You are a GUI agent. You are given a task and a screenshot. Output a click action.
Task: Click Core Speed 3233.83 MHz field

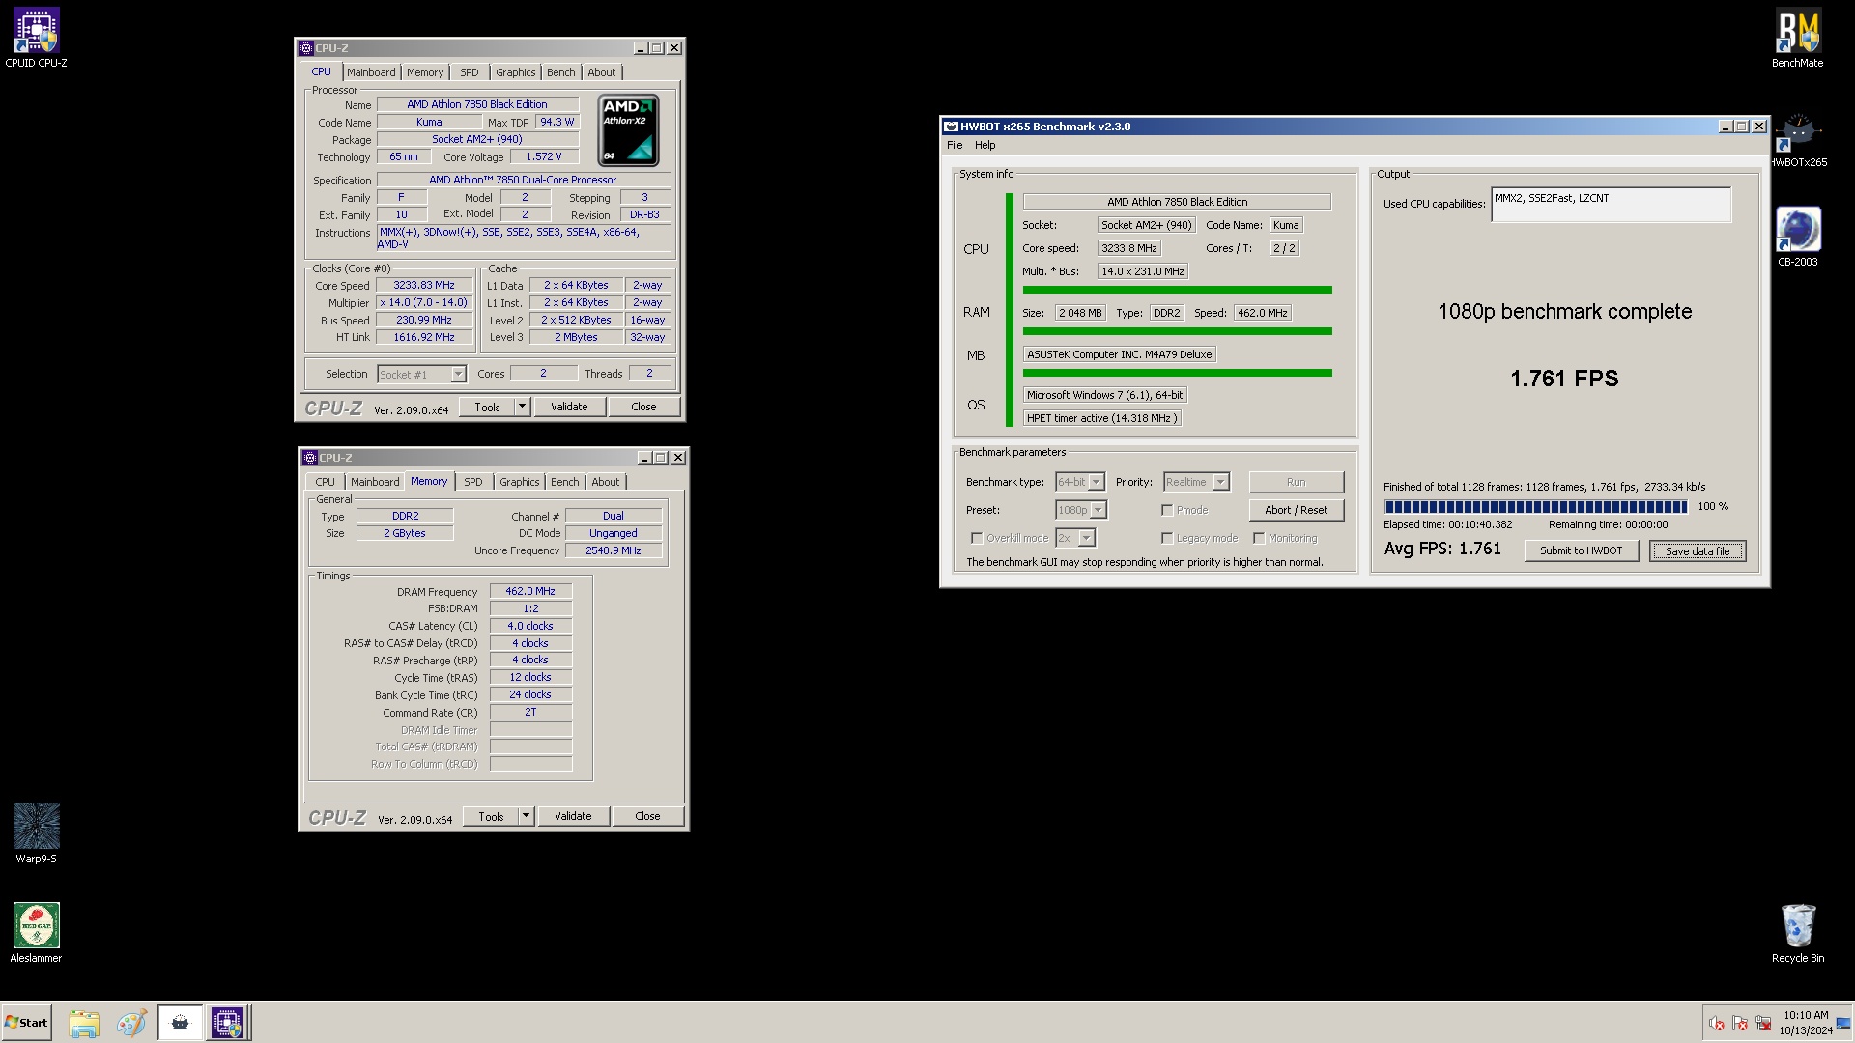(x=424, y=286)
